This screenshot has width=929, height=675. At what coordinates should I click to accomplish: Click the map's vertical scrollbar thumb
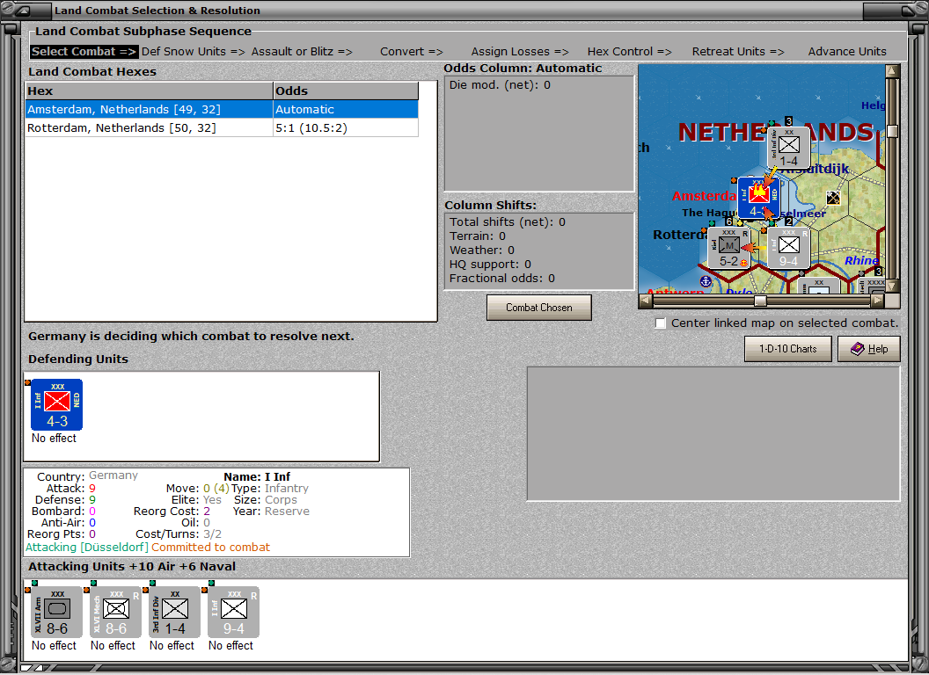tap(892, 131)
